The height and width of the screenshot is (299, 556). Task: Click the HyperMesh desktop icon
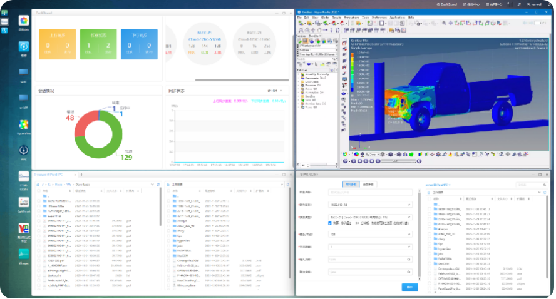[x=24, y=123]
